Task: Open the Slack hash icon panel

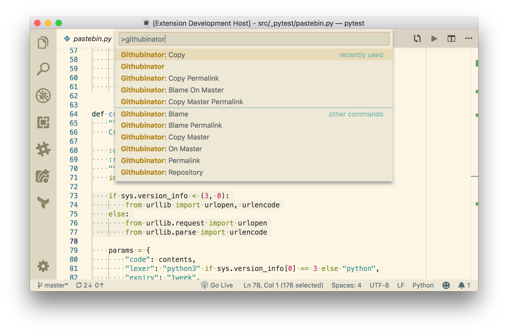Action: 43,149
